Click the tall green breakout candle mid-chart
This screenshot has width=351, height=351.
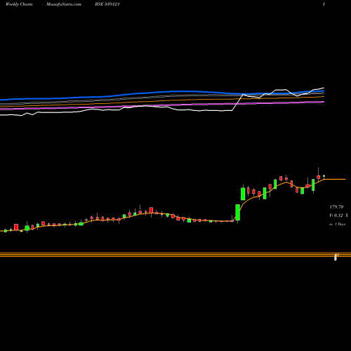[238, 213]
